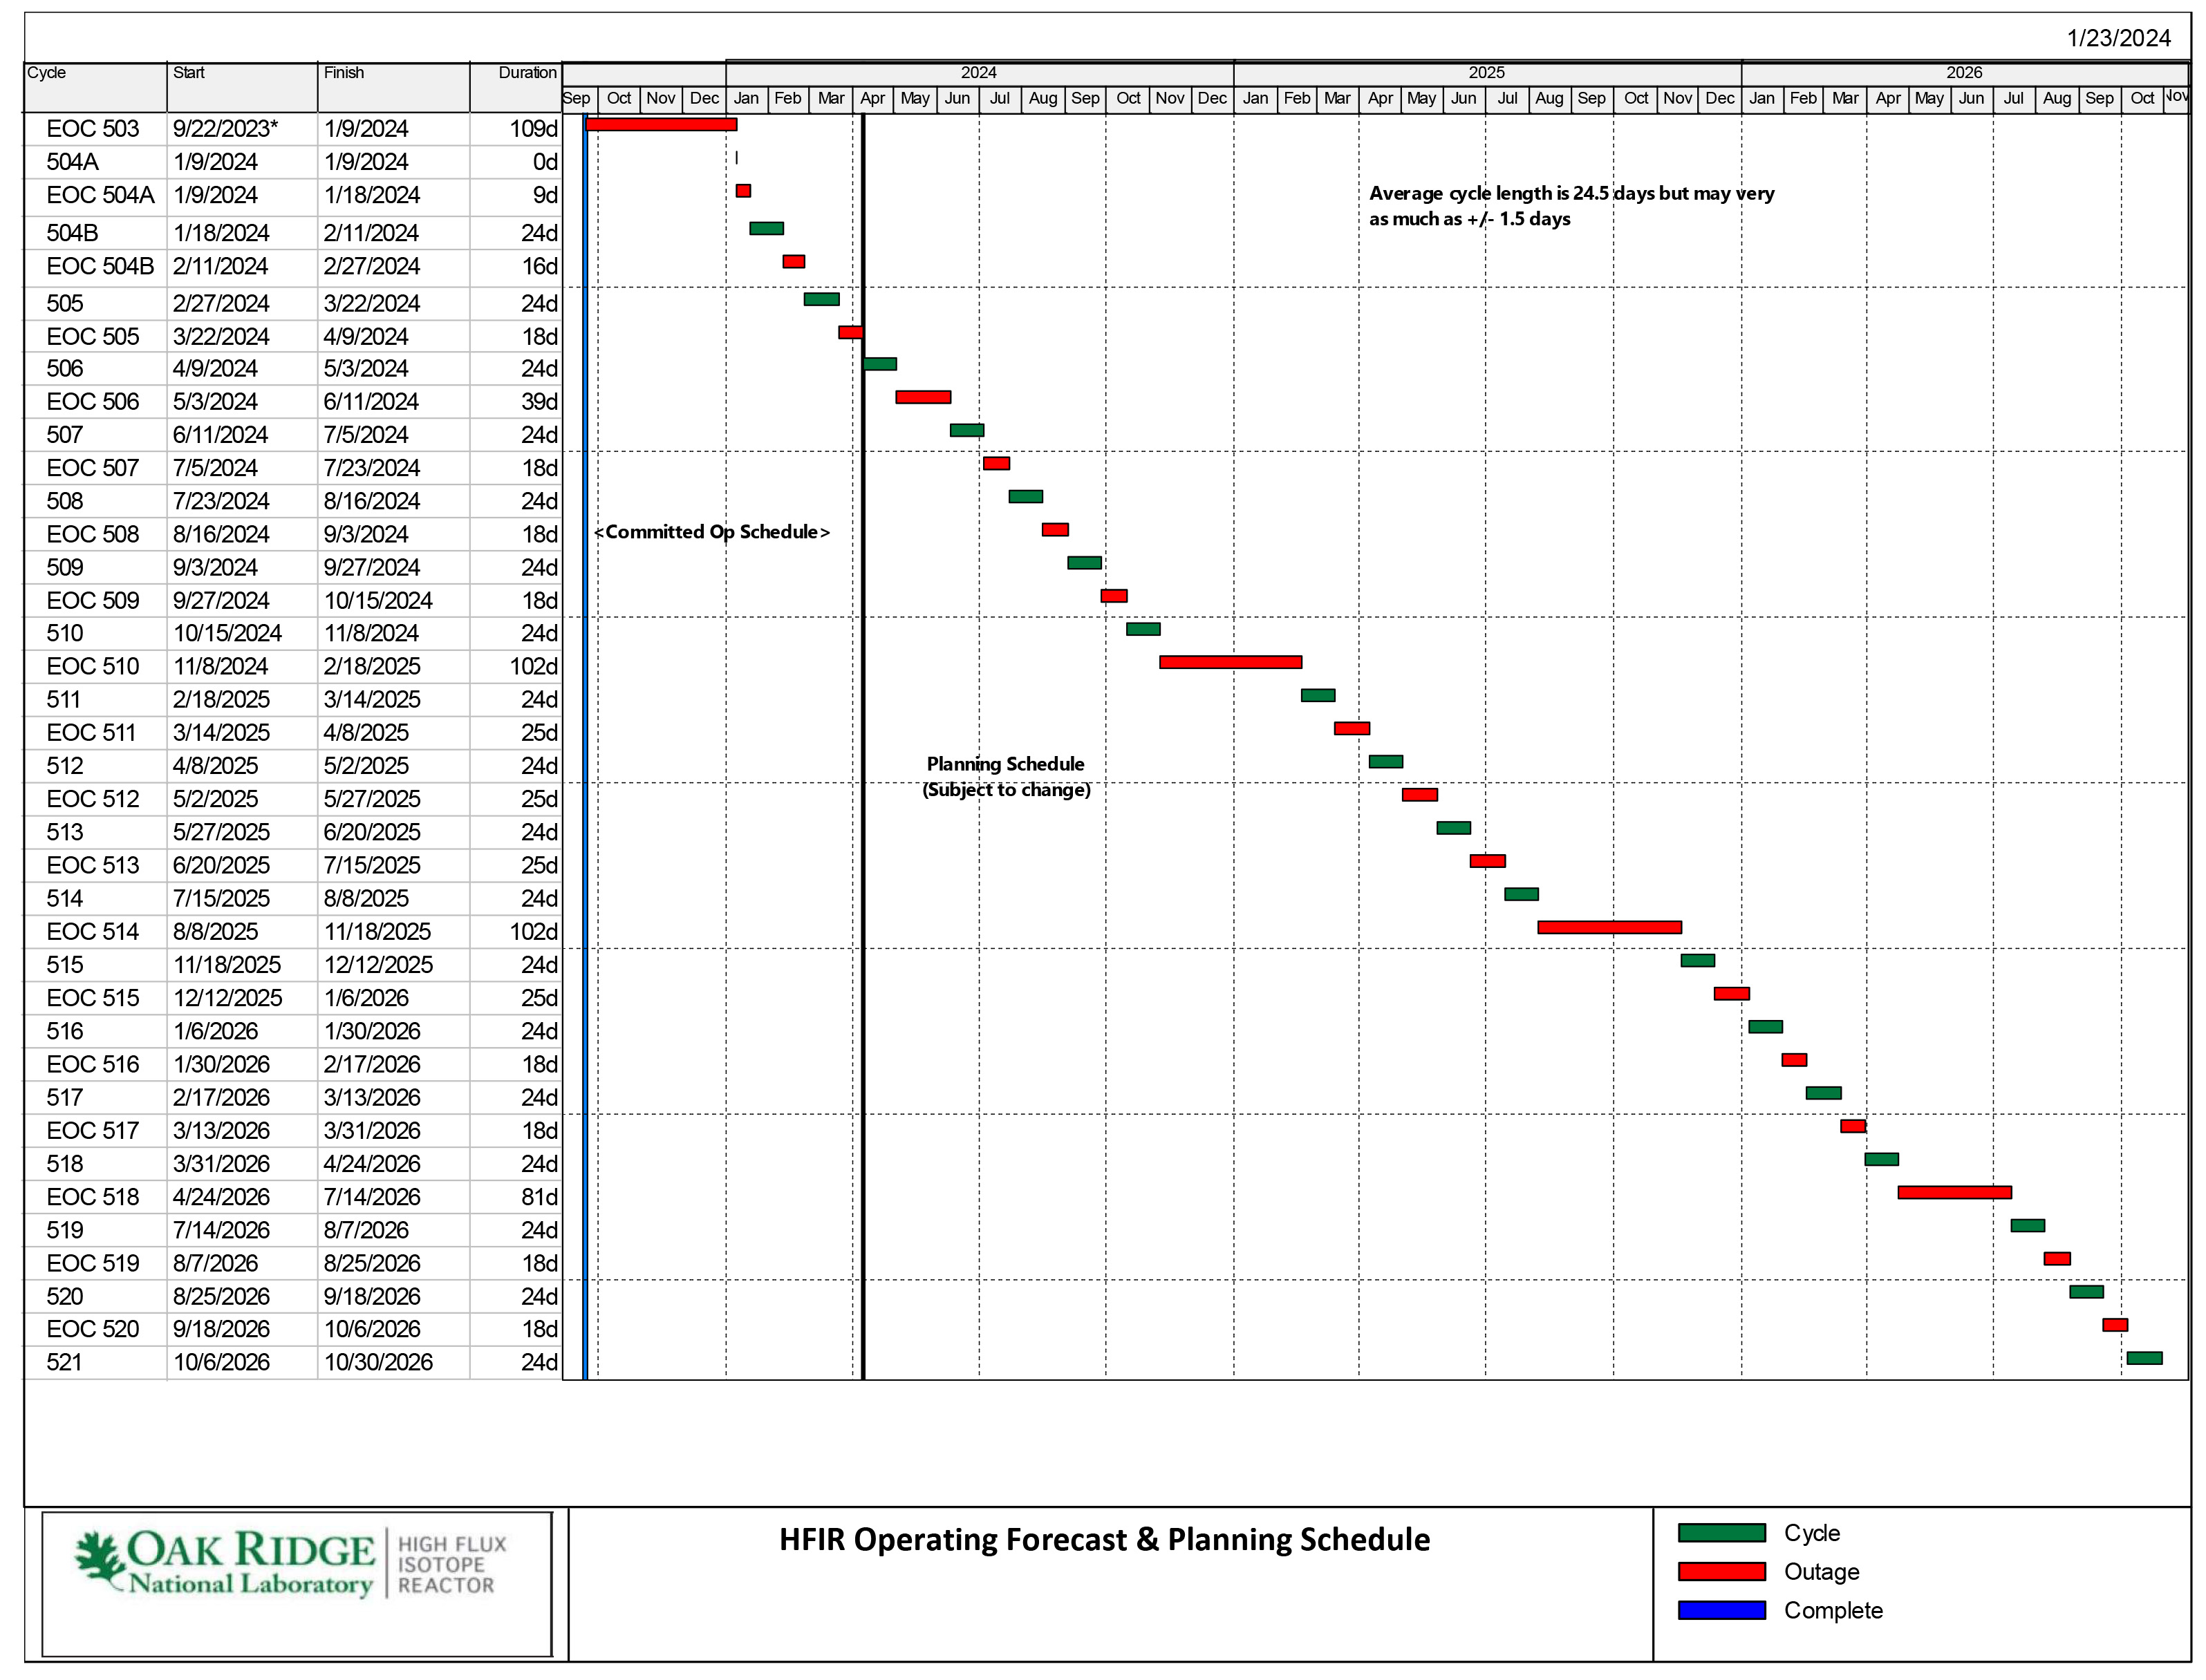The width and height of the screenshot is (2206, 1680).
Task: Click the cycle 504B green bar
Action: point(767,228)
